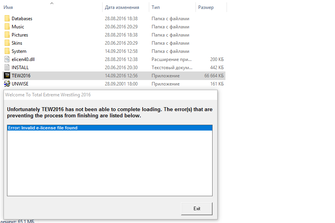Select the Music folder icon
This screenshot has width=335, height=223.
coord(7,27)
